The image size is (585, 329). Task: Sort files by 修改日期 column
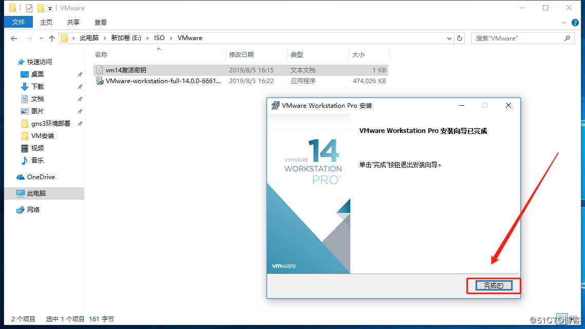241,55
